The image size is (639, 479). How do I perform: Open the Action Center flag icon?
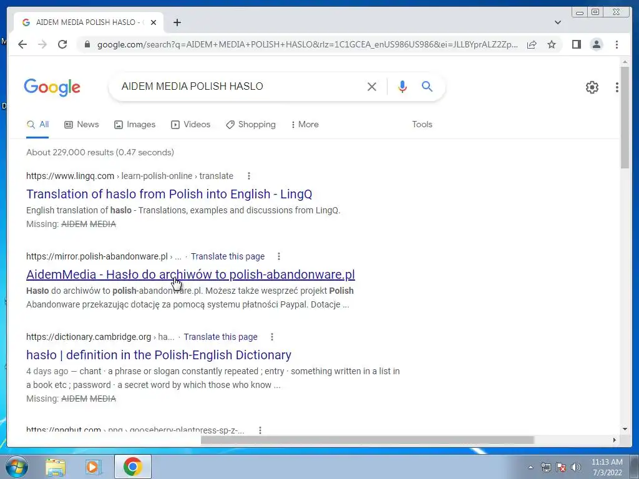point(561,467)
